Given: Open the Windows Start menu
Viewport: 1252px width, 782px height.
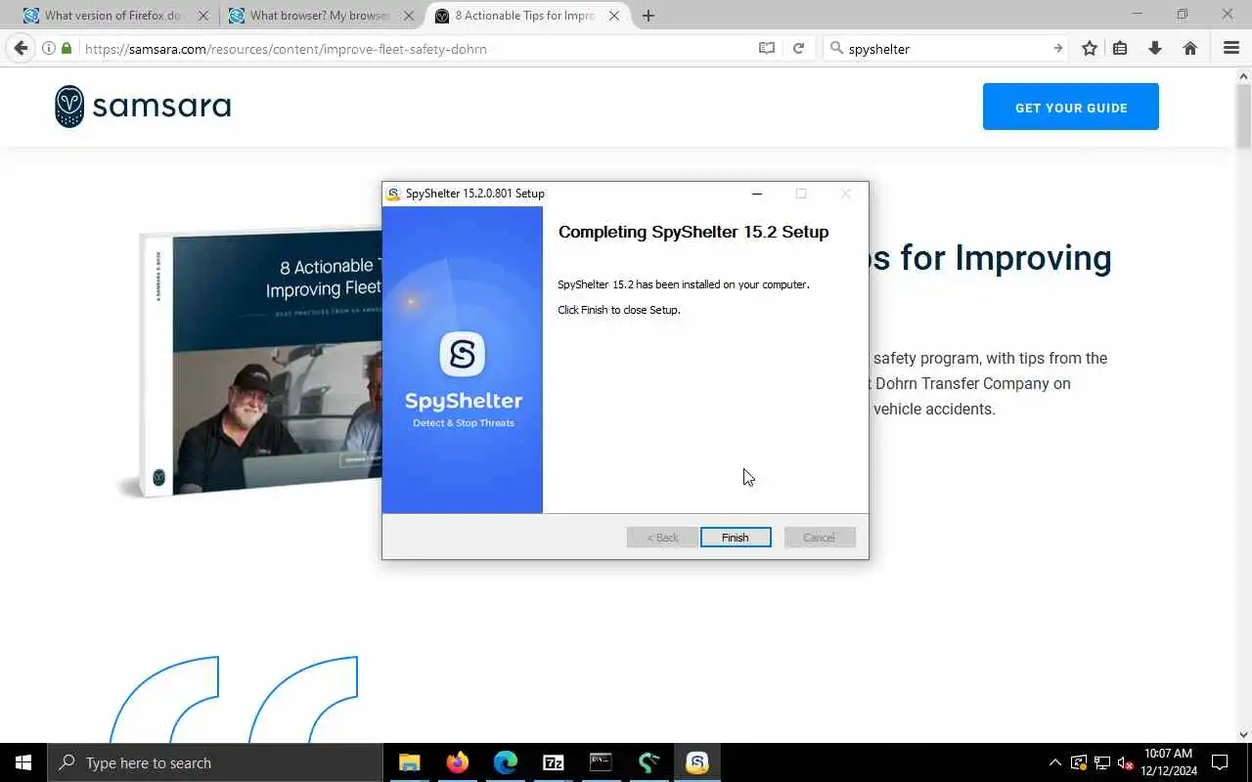Looking at the screenshot, I should [23, 762].
